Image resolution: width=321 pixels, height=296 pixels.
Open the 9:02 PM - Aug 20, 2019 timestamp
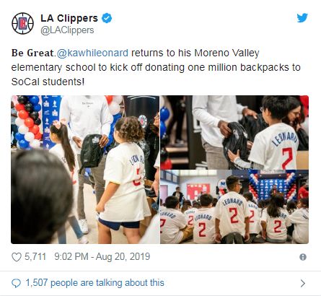pyautogui.click(x=102, y=257)
